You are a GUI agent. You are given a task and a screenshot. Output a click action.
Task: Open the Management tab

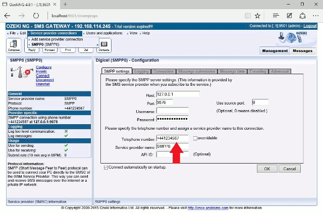[275, 51]
